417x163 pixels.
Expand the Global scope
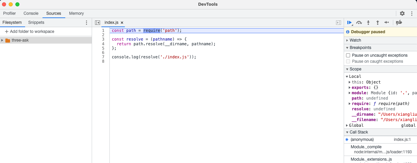coord(347,125)
